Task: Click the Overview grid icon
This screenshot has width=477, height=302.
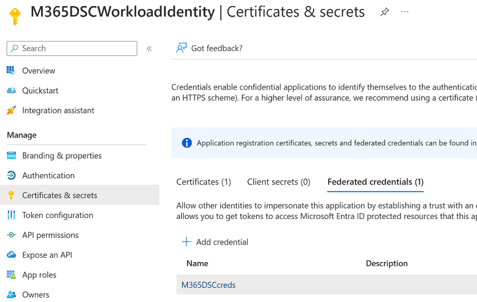Action: tap(11, 71)
